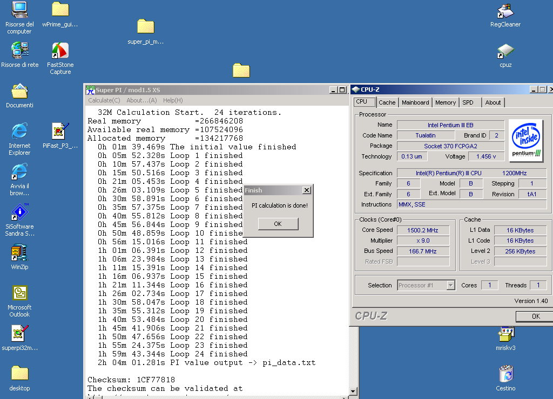
Task: Open the wPrime_gui folder icon
Action: [x=60, y=15]
